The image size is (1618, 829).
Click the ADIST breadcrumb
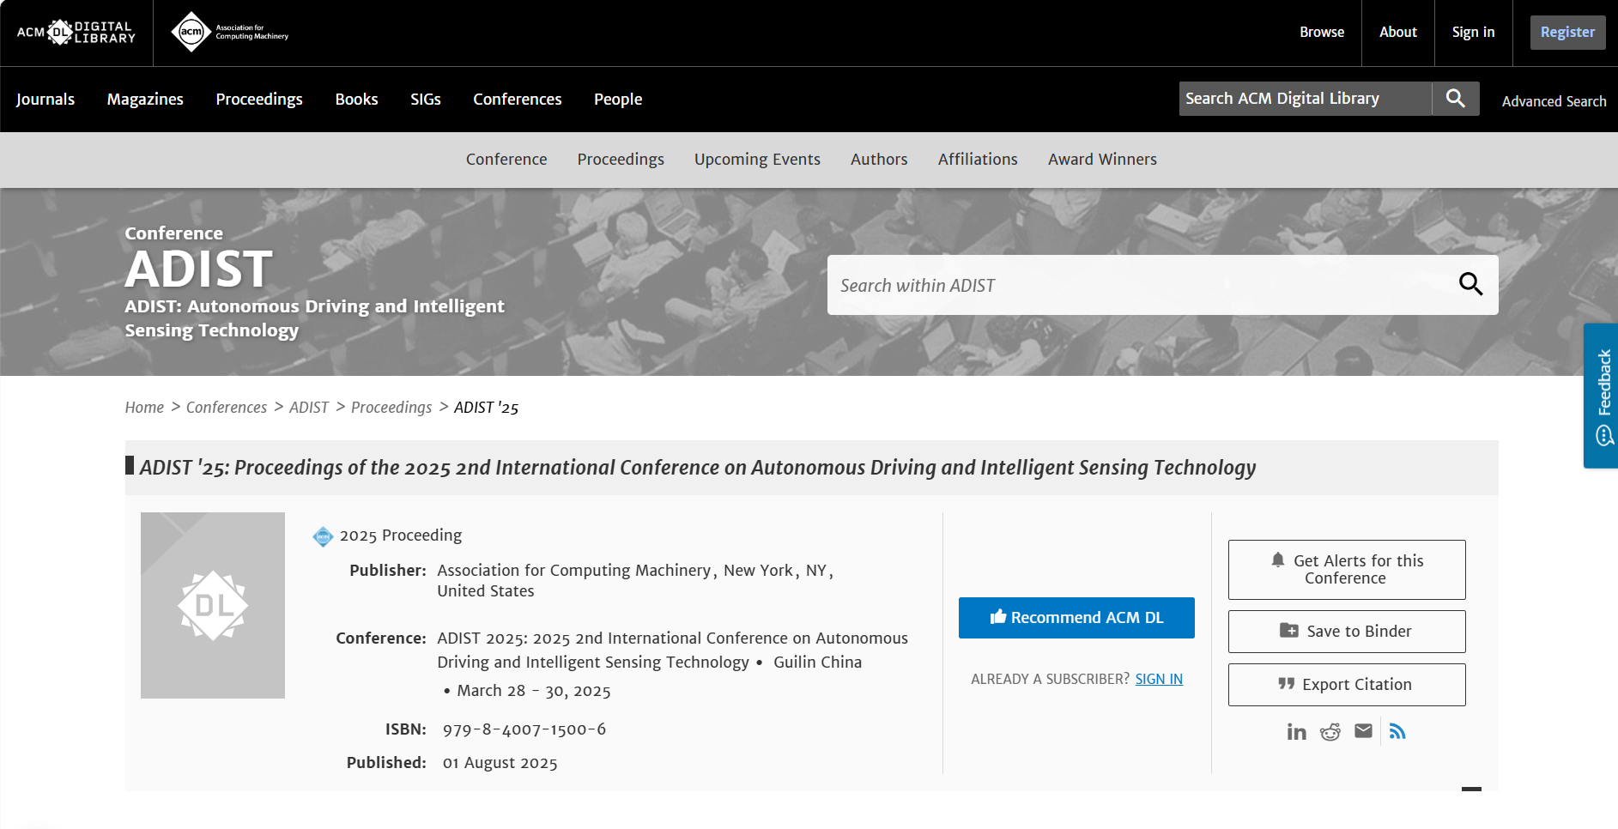pos(309,407)
